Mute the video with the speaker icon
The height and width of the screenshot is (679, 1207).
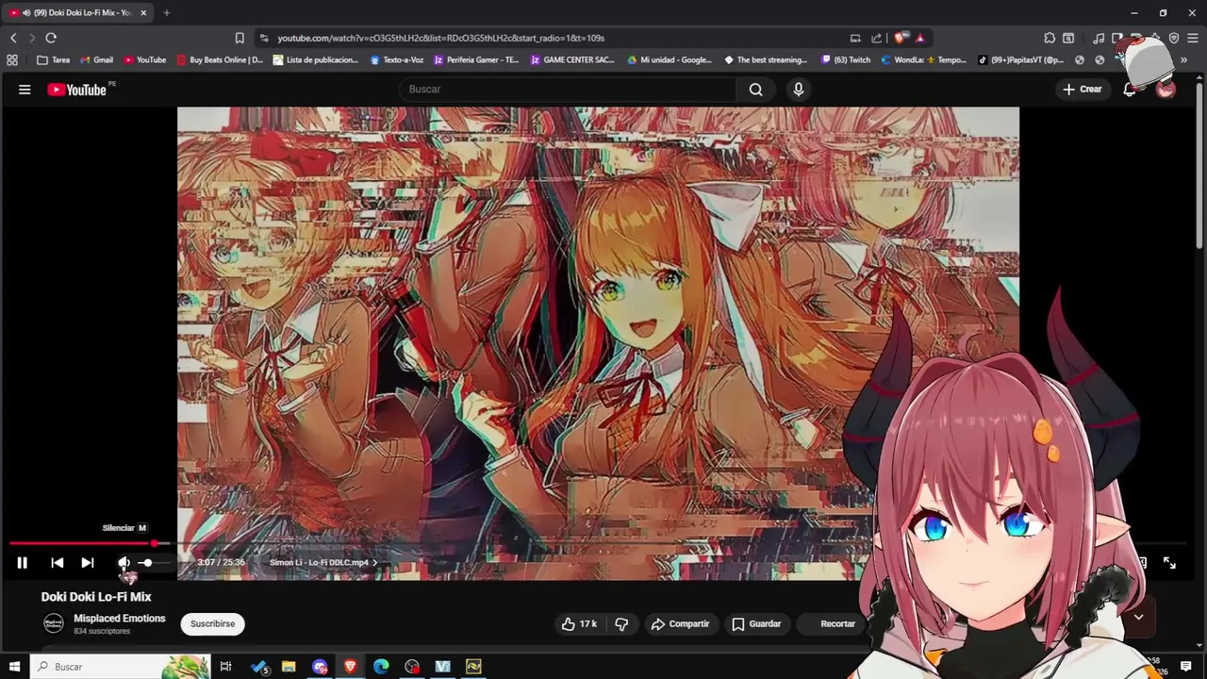coord(124,563)
